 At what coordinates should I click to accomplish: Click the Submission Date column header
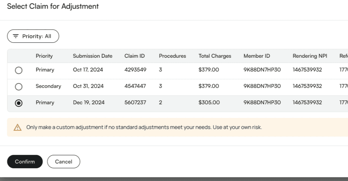click(92, 56)
